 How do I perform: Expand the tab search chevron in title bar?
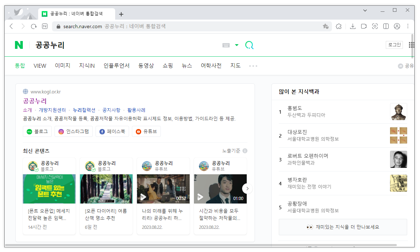tap(365, 10)
